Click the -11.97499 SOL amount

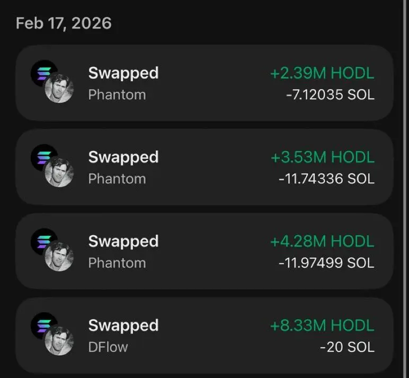click(x=326, y=263)
